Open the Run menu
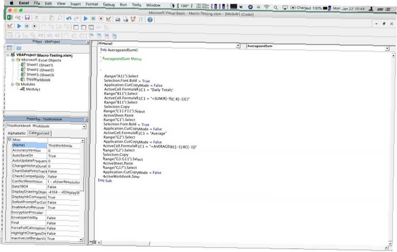Image resolution: width=397 pixels, height=252 pixels. [x=123, y=5]
